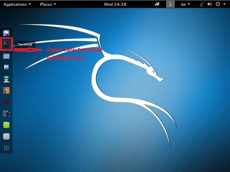Viewport: 230px width, 172px height.
Task: Click the screen recorder camera icon
Action: [157, 4]
